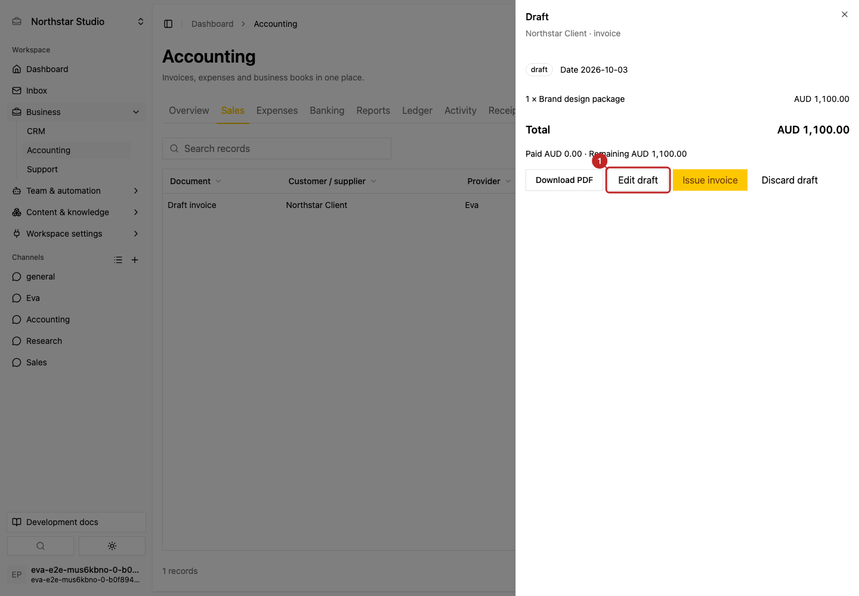Click the Research channel chat bubble icon
The image size is (859, 596).
17,341
